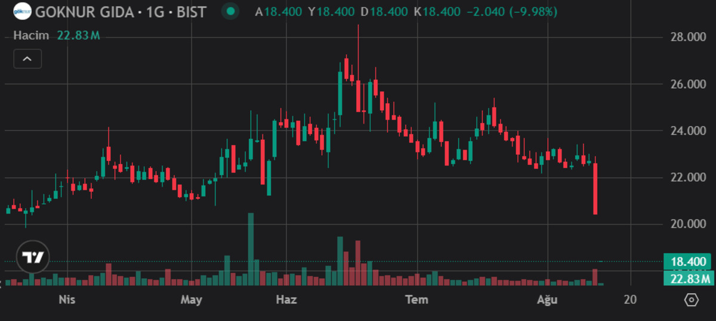Image resolution: width=716 pixels, height=321 pixels.
Task: Click the May month label on time axis
Action: 192,299
